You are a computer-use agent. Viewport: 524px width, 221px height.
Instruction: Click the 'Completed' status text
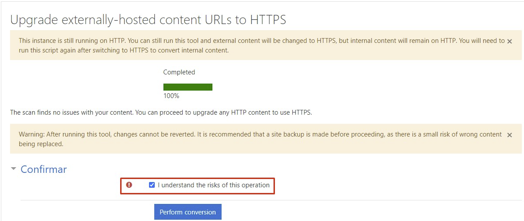(x=179, y=72)
